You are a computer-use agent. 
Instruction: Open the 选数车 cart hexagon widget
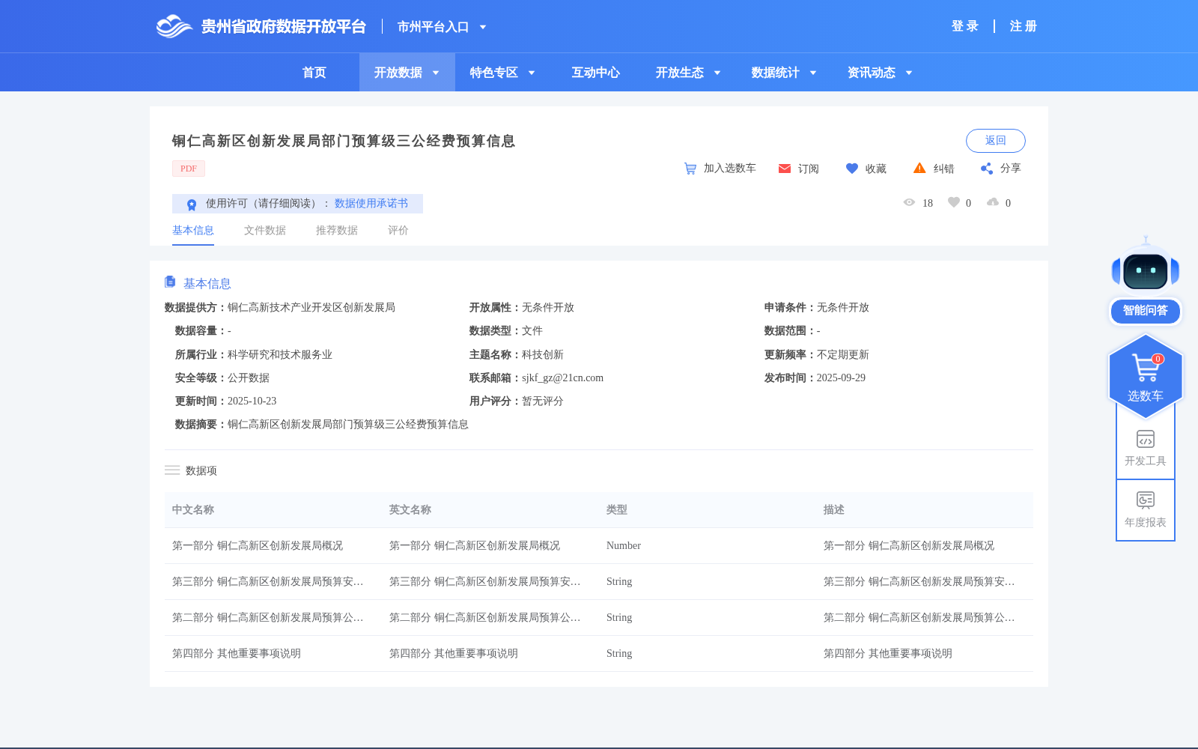click(1146, 377)
